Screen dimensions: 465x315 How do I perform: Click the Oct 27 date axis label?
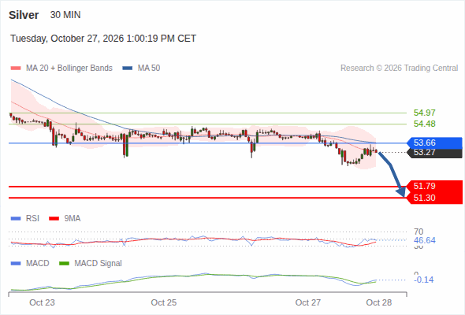point(308,302)
